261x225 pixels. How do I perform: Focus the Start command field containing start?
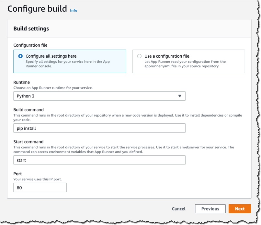(99, 160)
